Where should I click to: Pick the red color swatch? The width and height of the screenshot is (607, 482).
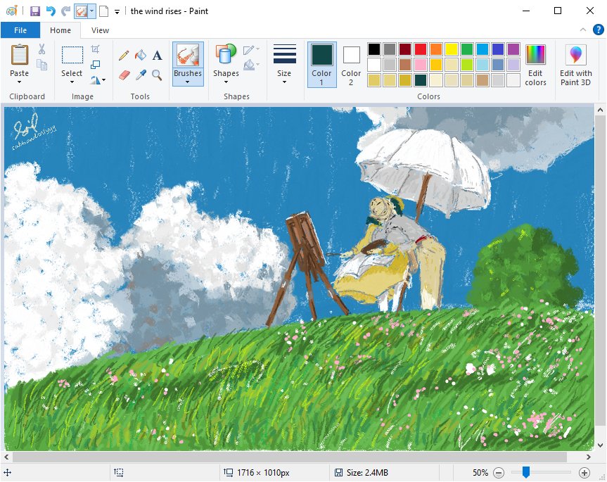pos(421,49)
